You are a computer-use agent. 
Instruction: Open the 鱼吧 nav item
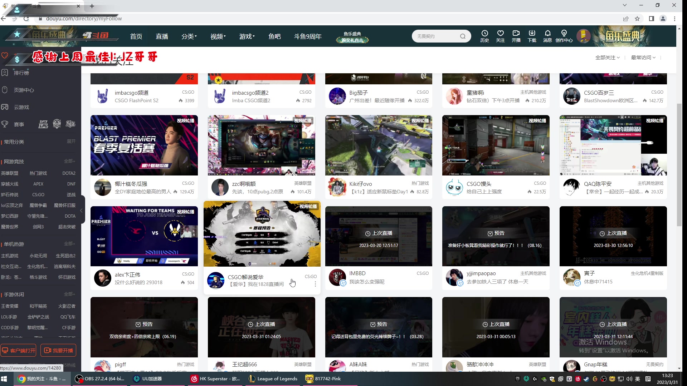[274, 36]
